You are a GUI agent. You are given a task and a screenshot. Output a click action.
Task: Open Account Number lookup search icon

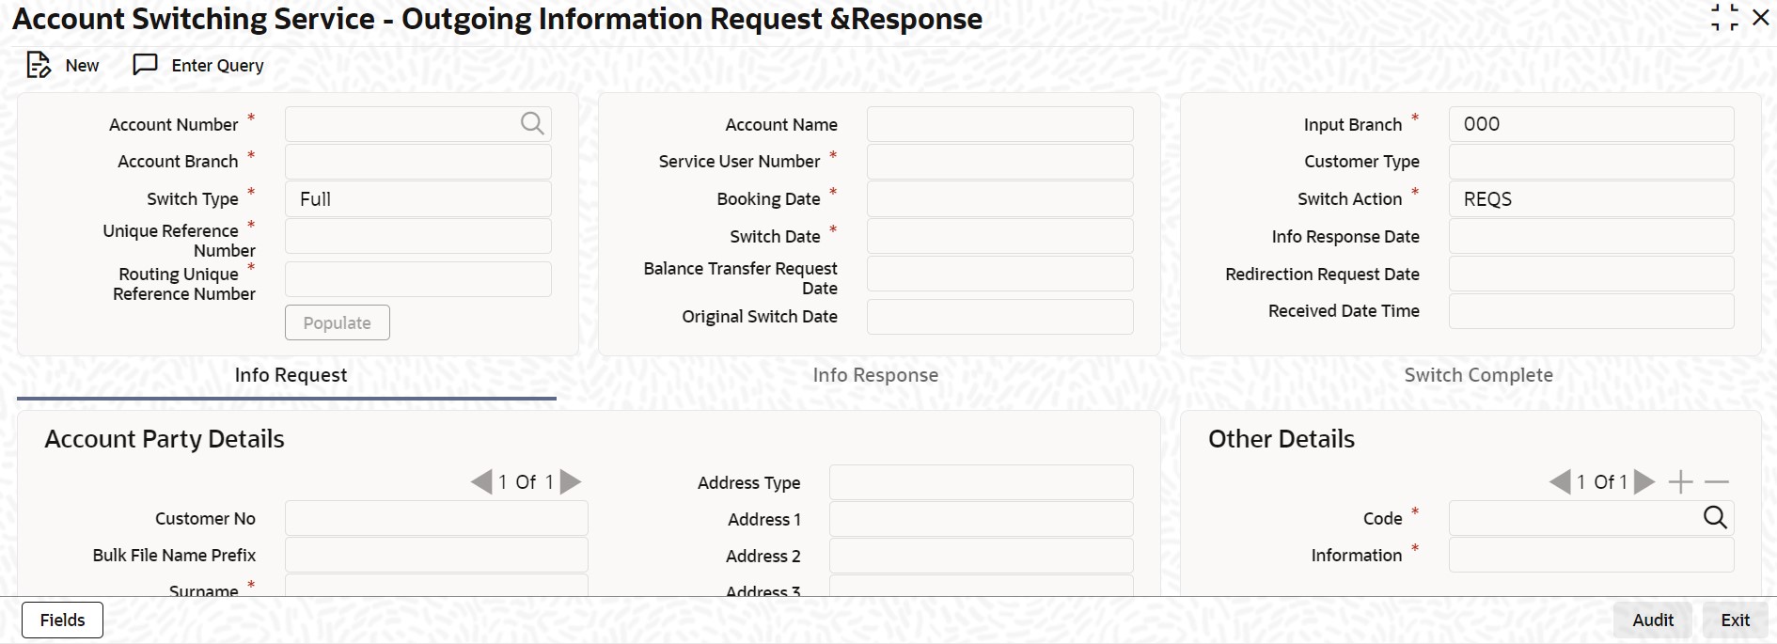[x=532, y=123]
